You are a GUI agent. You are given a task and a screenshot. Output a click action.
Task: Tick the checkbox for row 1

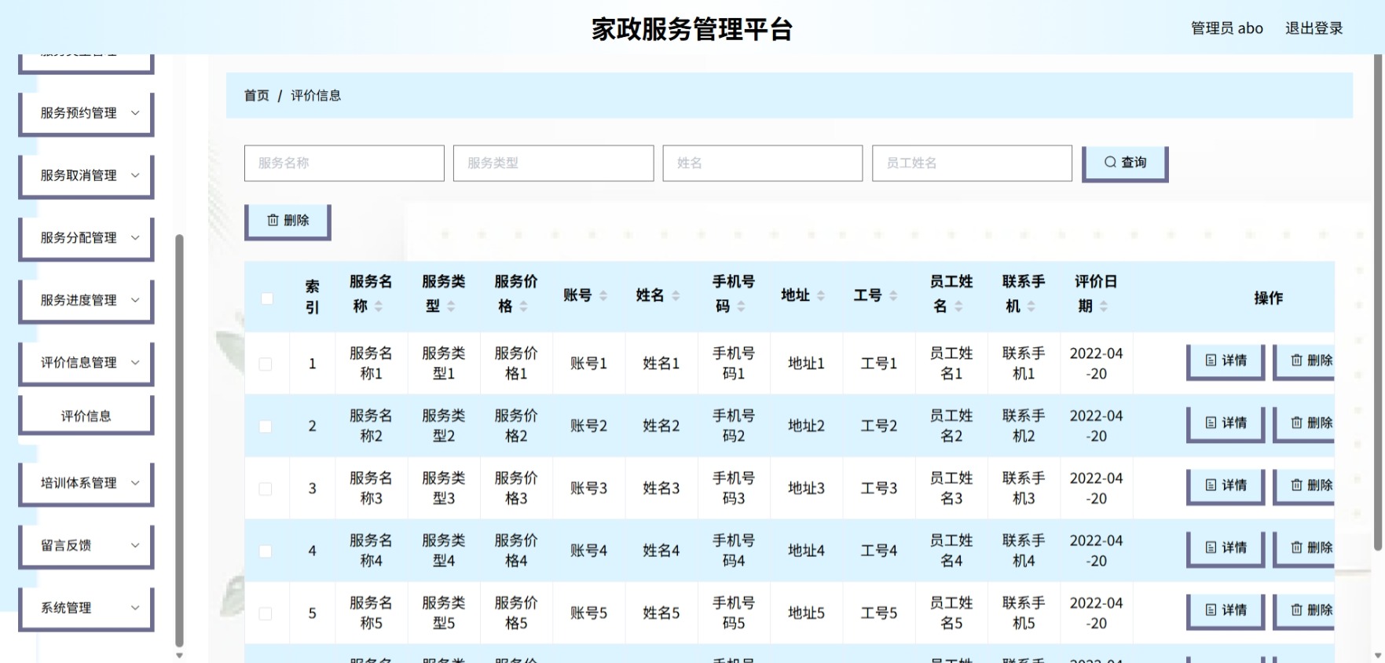click(x=266, y=364)
